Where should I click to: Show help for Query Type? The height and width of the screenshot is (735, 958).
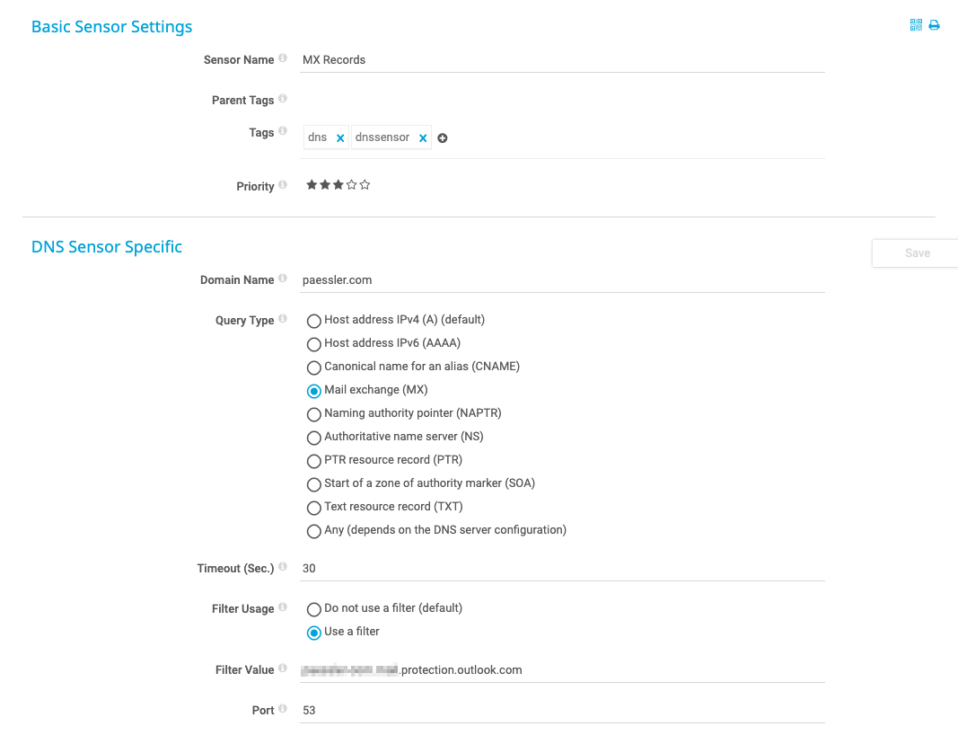tap(283, 319)
